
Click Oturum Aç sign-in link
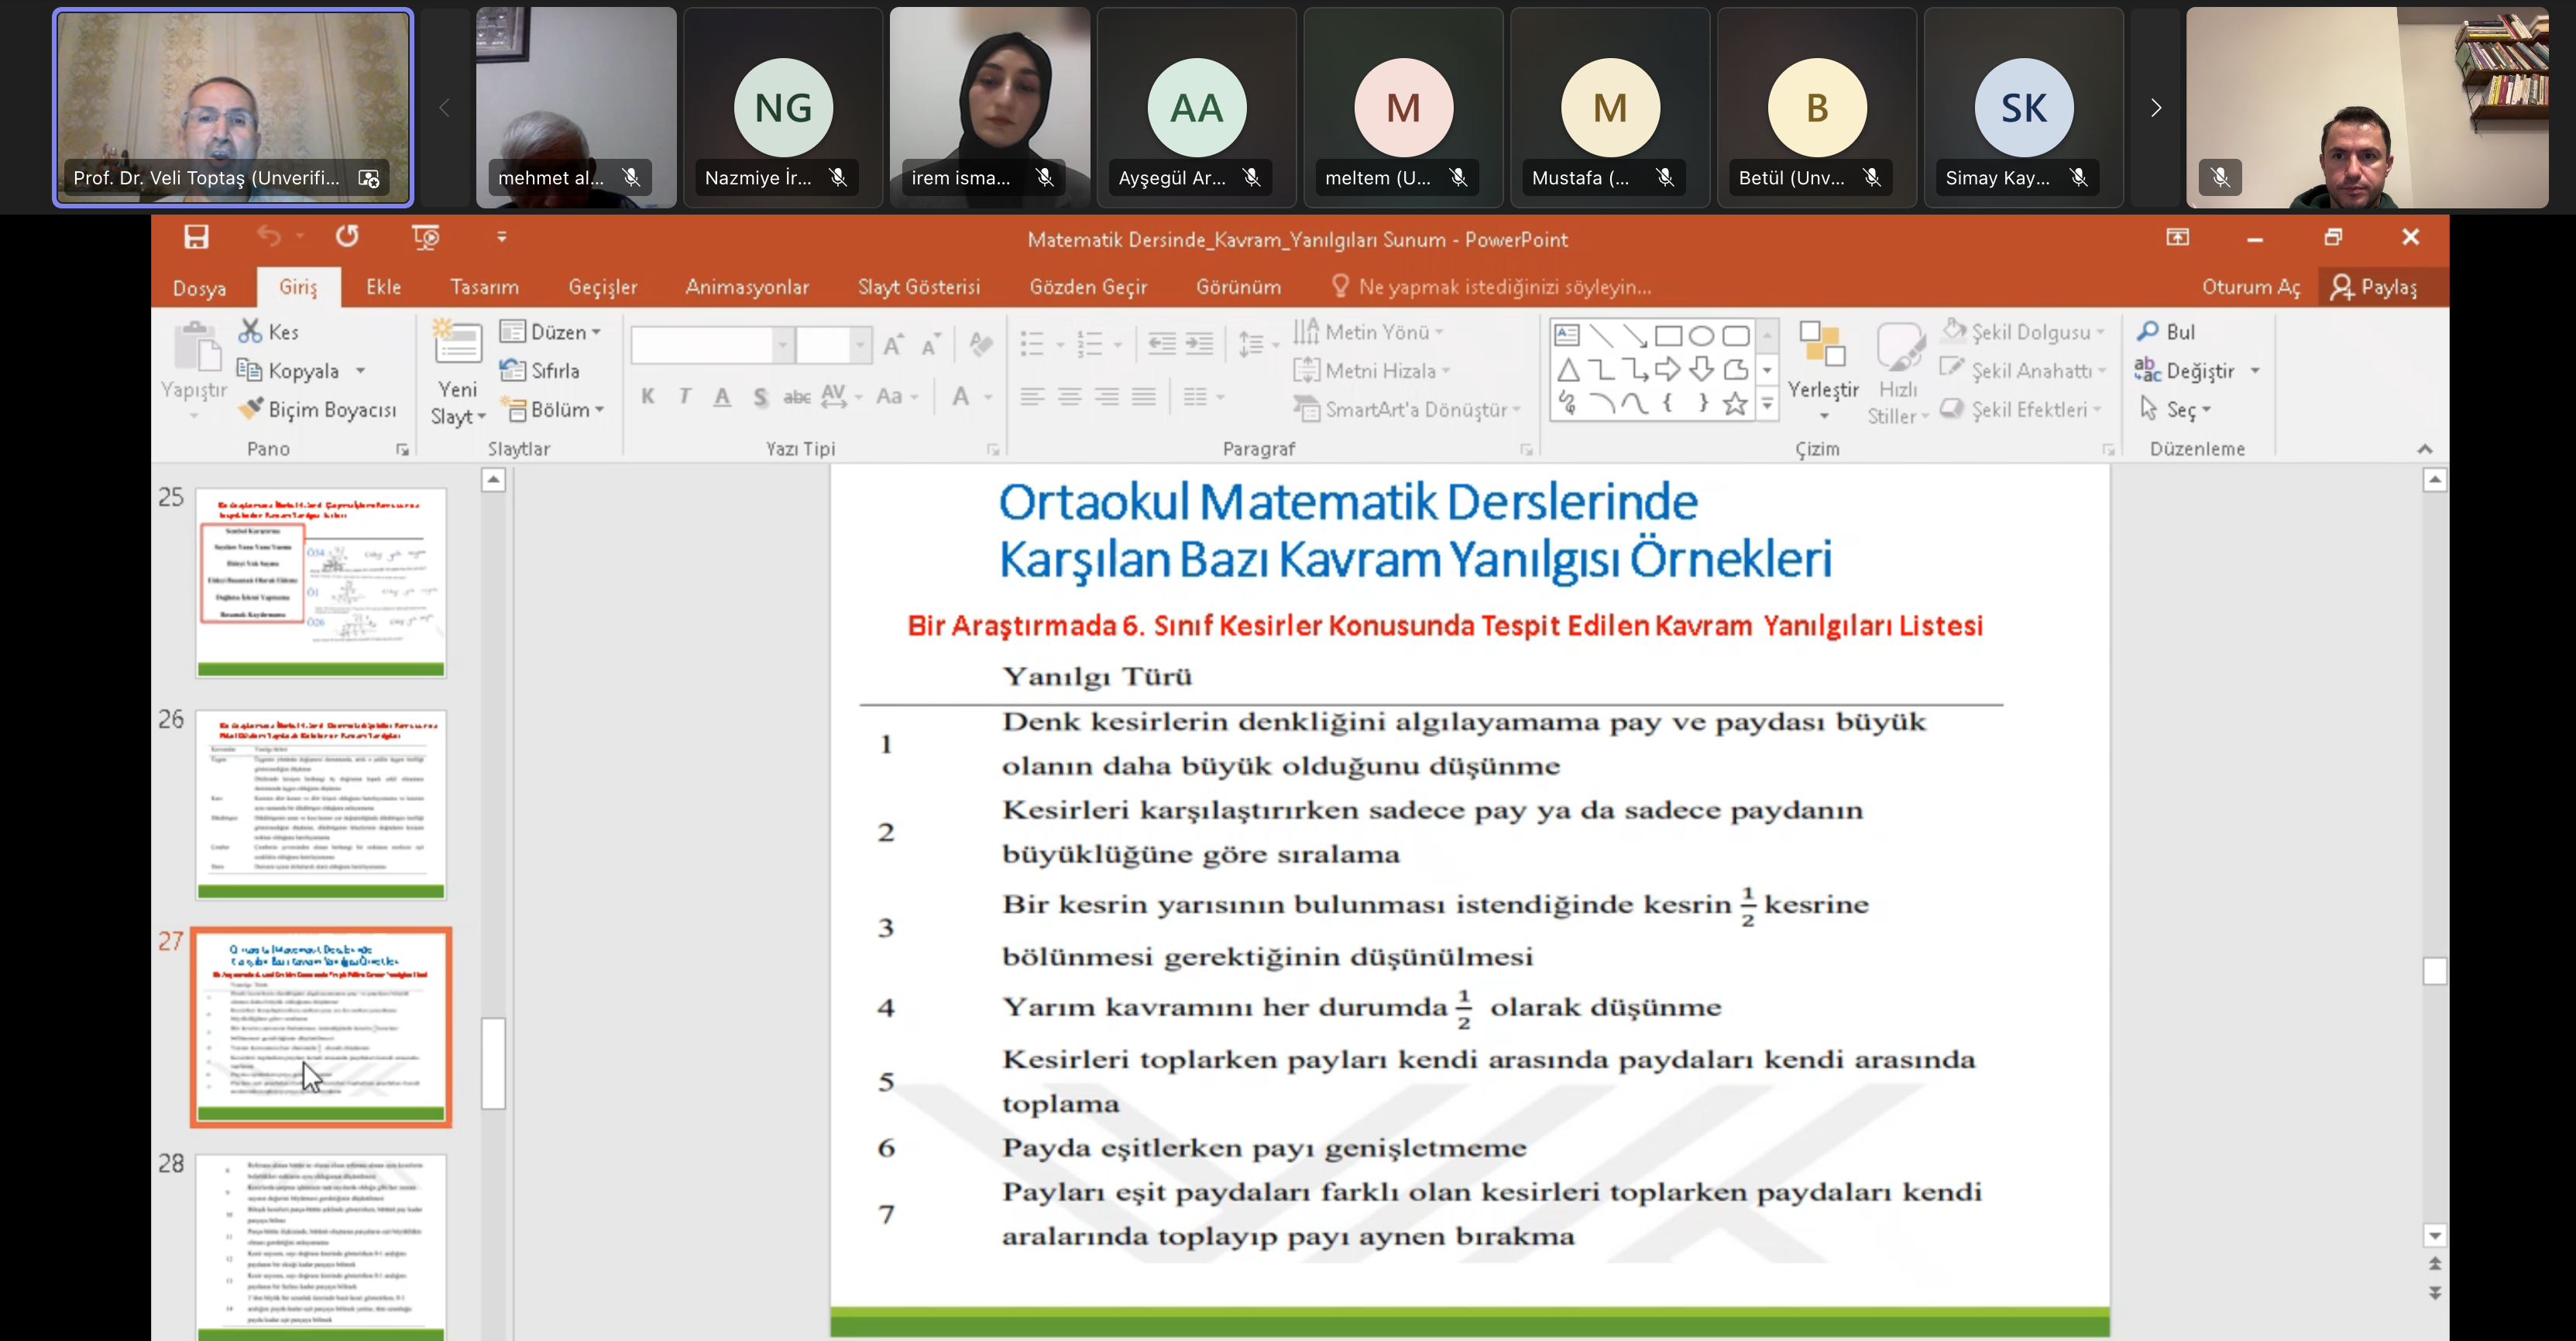coord(2250,287)
